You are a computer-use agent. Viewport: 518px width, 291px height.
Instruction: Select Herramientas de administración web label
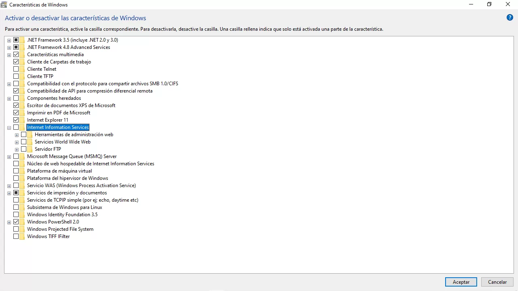[74, 135]
